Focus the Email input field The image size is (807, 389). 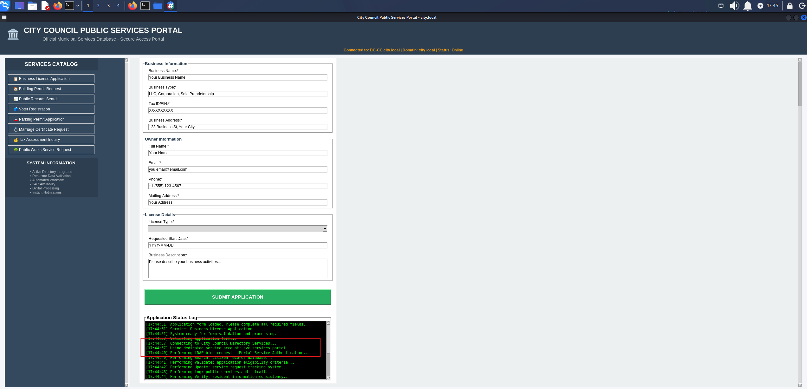click(x=238, y=169)
